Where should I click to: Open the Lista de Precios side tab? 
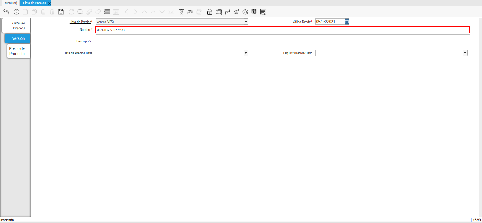click(x=16, y=25)
